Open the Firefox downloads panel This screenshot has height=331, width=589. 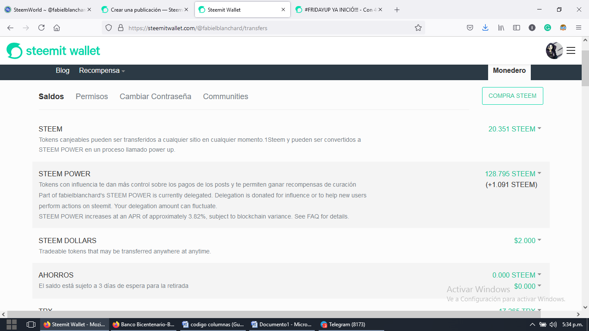485,28
